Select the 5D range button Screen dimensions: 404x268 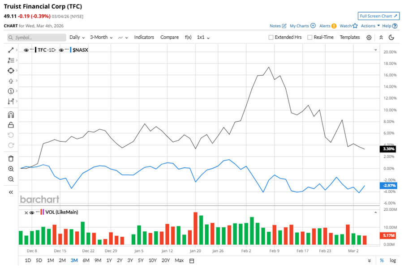click(x=39, y=260)
